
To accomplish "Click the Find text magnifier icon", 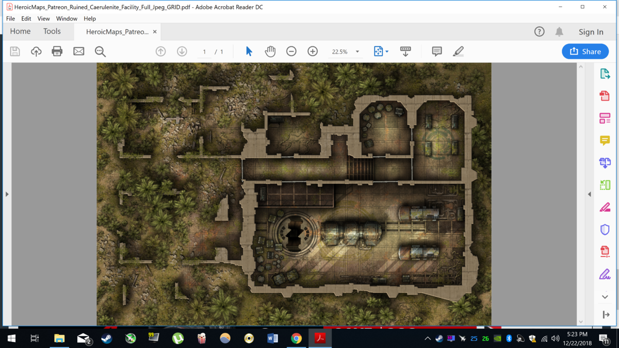I will [x=100, y=52].
